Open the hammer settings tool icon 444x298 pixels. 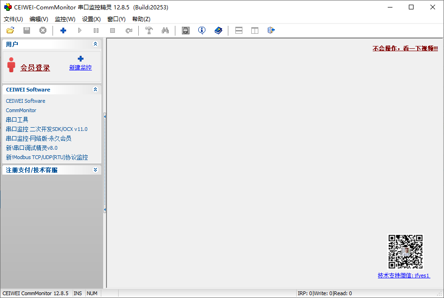tap(149, 31)
